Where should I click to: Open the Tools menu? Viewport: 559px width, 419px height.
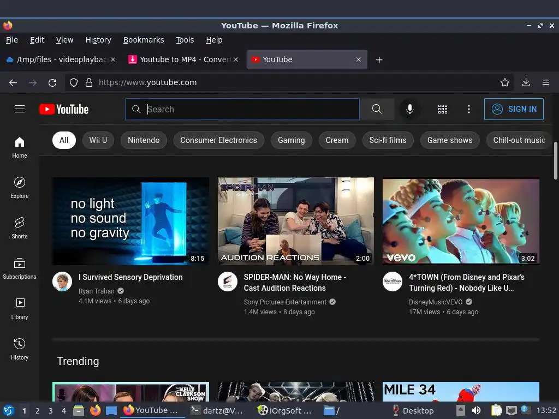point(185,40)
